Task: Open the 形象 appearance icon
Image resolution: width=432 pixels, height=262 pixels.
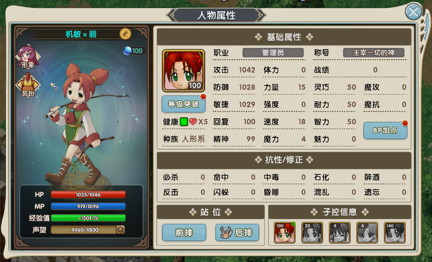Action: 28,57
